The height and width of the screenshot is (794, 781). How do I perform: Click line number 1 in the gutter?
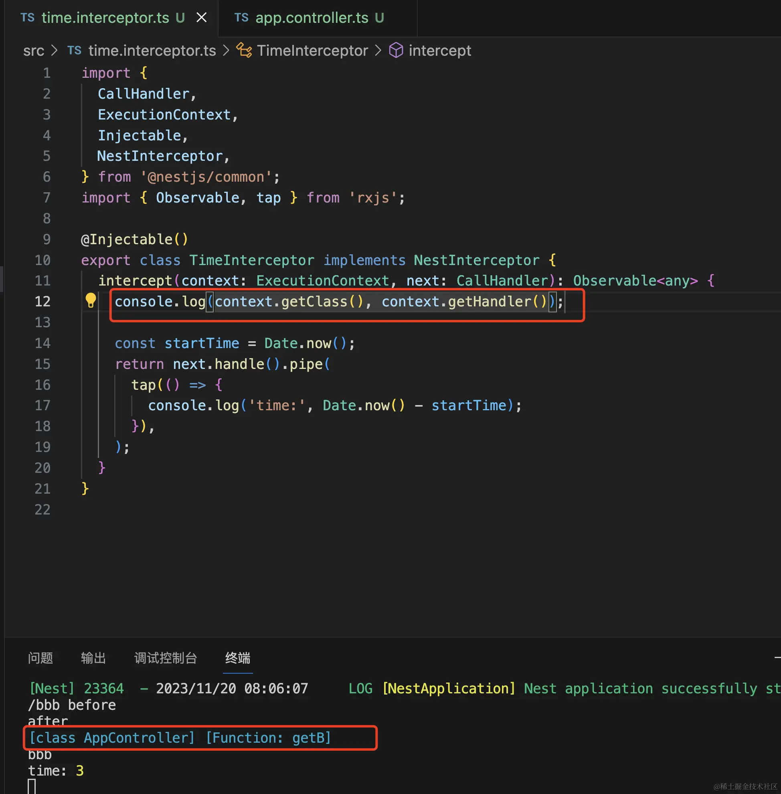[x=47, y=73]
